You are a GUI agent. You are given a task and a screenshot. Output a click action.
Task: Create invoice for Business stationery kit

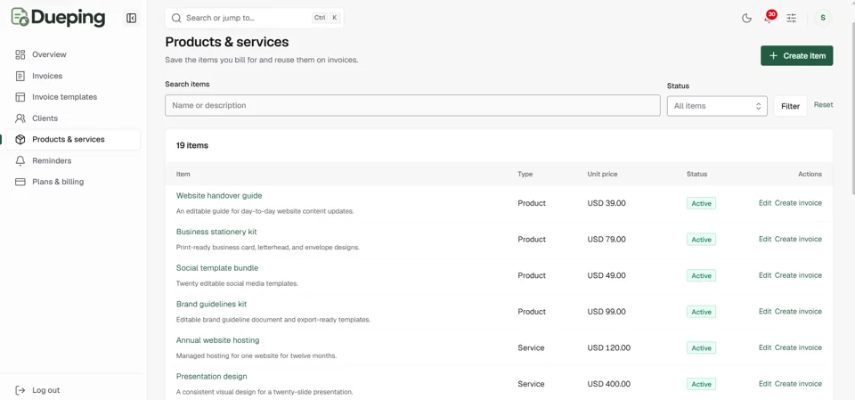[x=798, y=239]
